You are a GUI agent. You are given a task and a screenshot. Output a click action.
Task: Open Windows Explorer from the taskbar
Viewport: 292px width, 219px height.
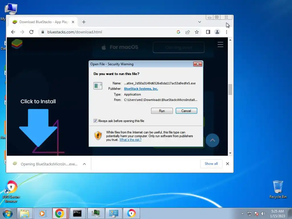click(25, 213)
